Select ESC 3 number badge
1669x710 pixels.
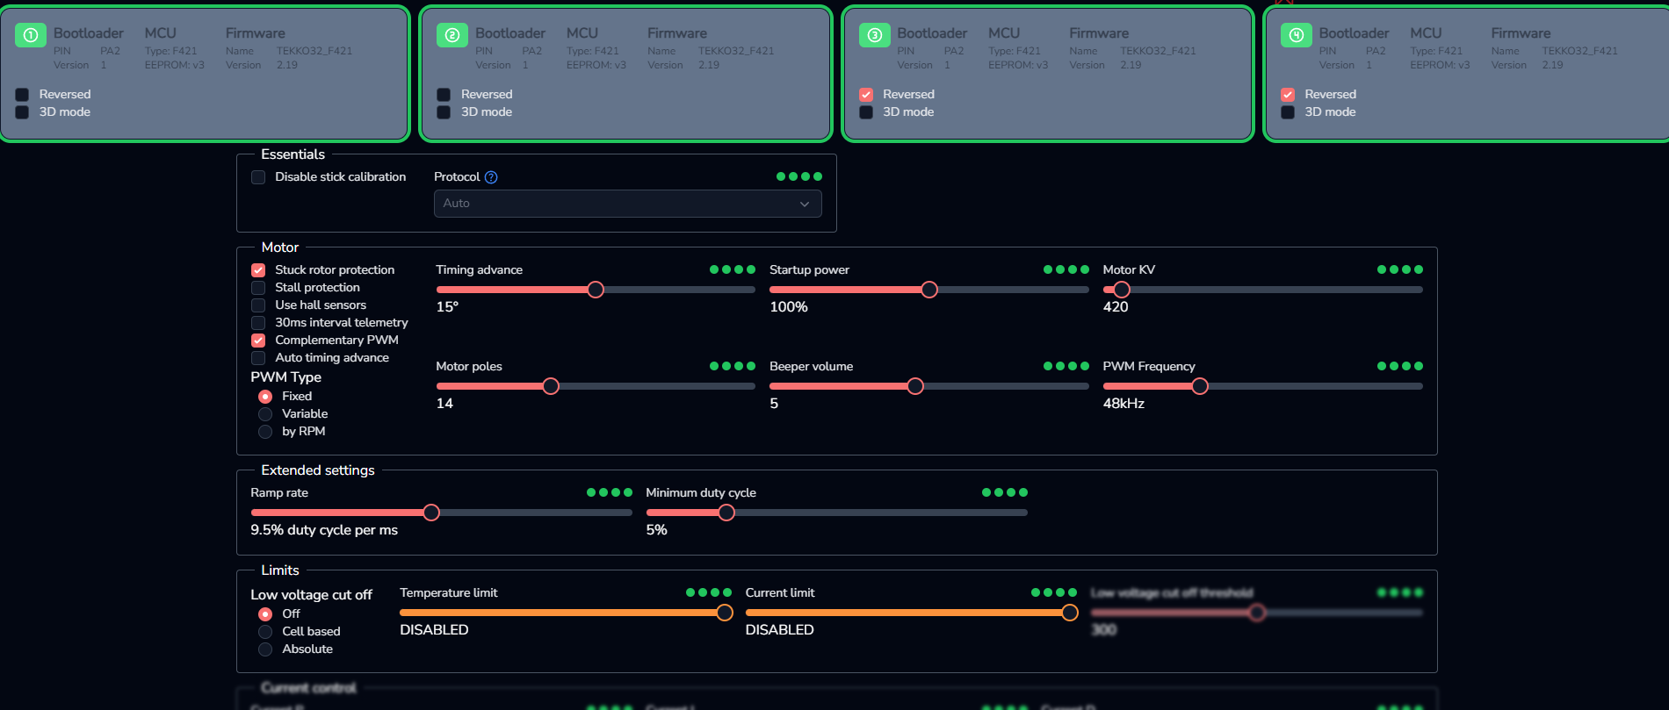[874, 35]
